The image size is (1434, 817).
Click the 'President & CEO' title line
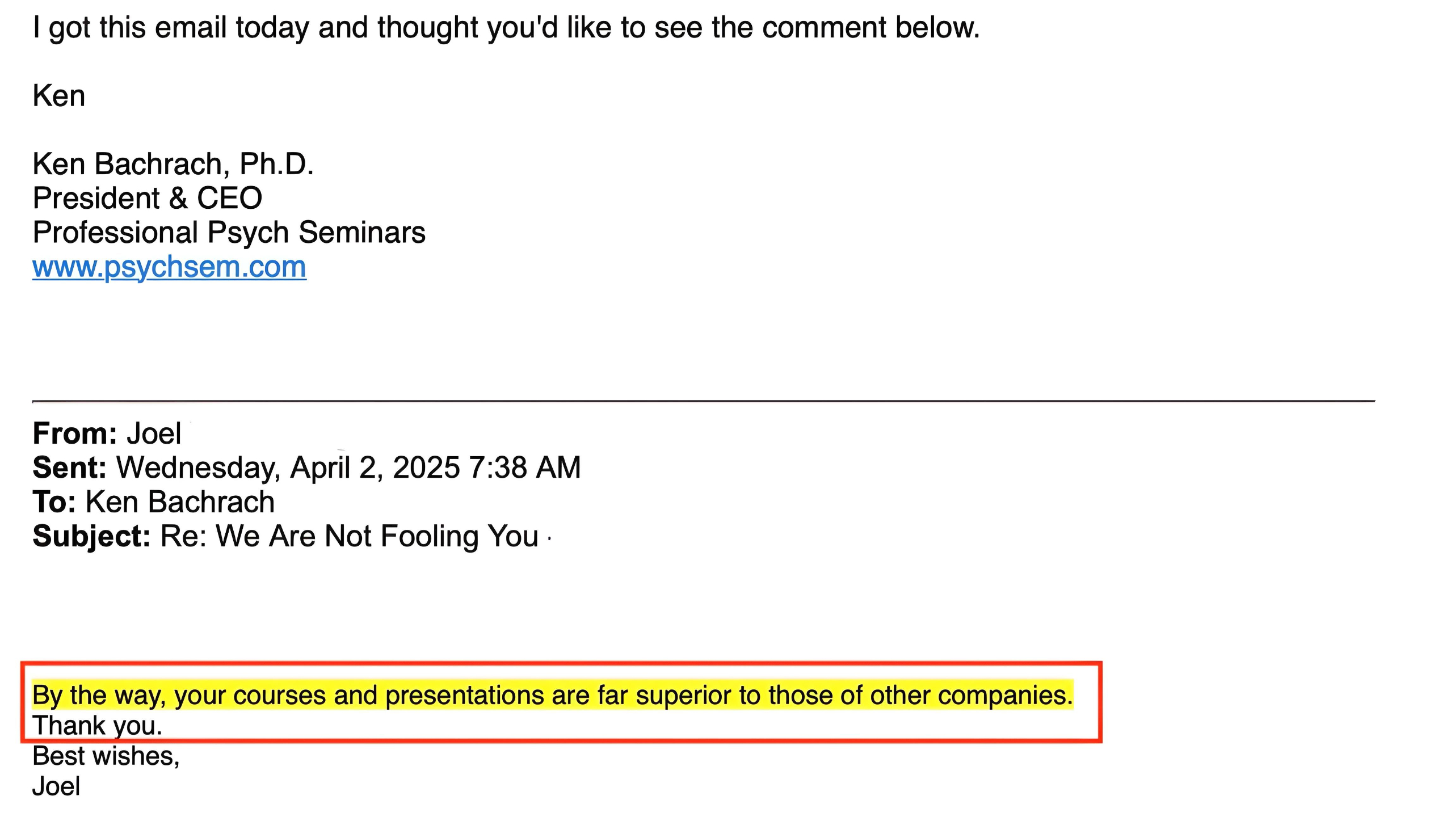click(148, 199)
